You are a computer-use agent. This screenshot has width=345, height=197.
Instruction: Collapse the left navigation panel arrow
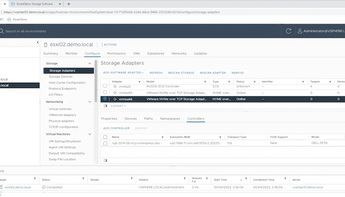(38, 42)
